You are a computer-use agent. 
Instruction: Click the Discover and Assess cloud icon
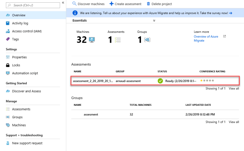[x=8, y=91]
